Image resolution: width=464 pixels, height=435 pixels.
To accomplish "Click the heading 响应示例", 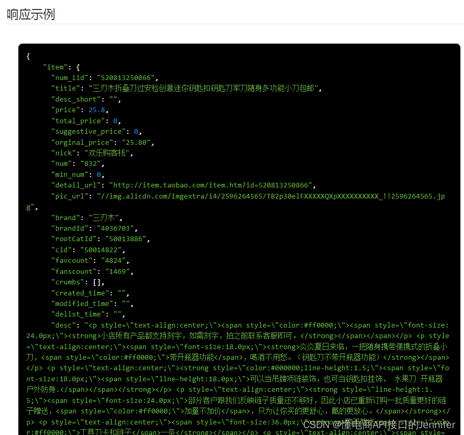I will pyautogui.click(x=31, y=14).
